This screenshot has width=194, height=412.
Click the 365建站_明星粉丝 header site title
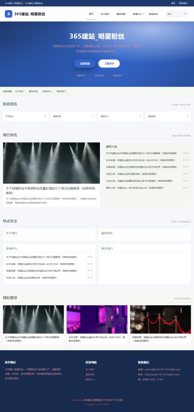tap(30, 14)
